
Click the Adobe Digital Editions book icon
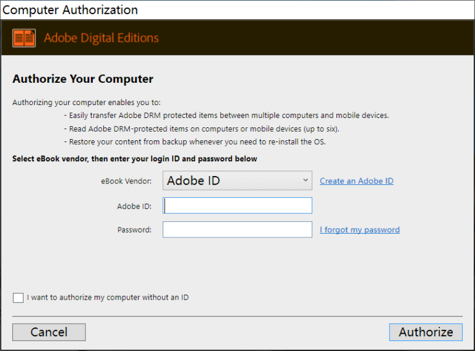click(x=24, y=38)
